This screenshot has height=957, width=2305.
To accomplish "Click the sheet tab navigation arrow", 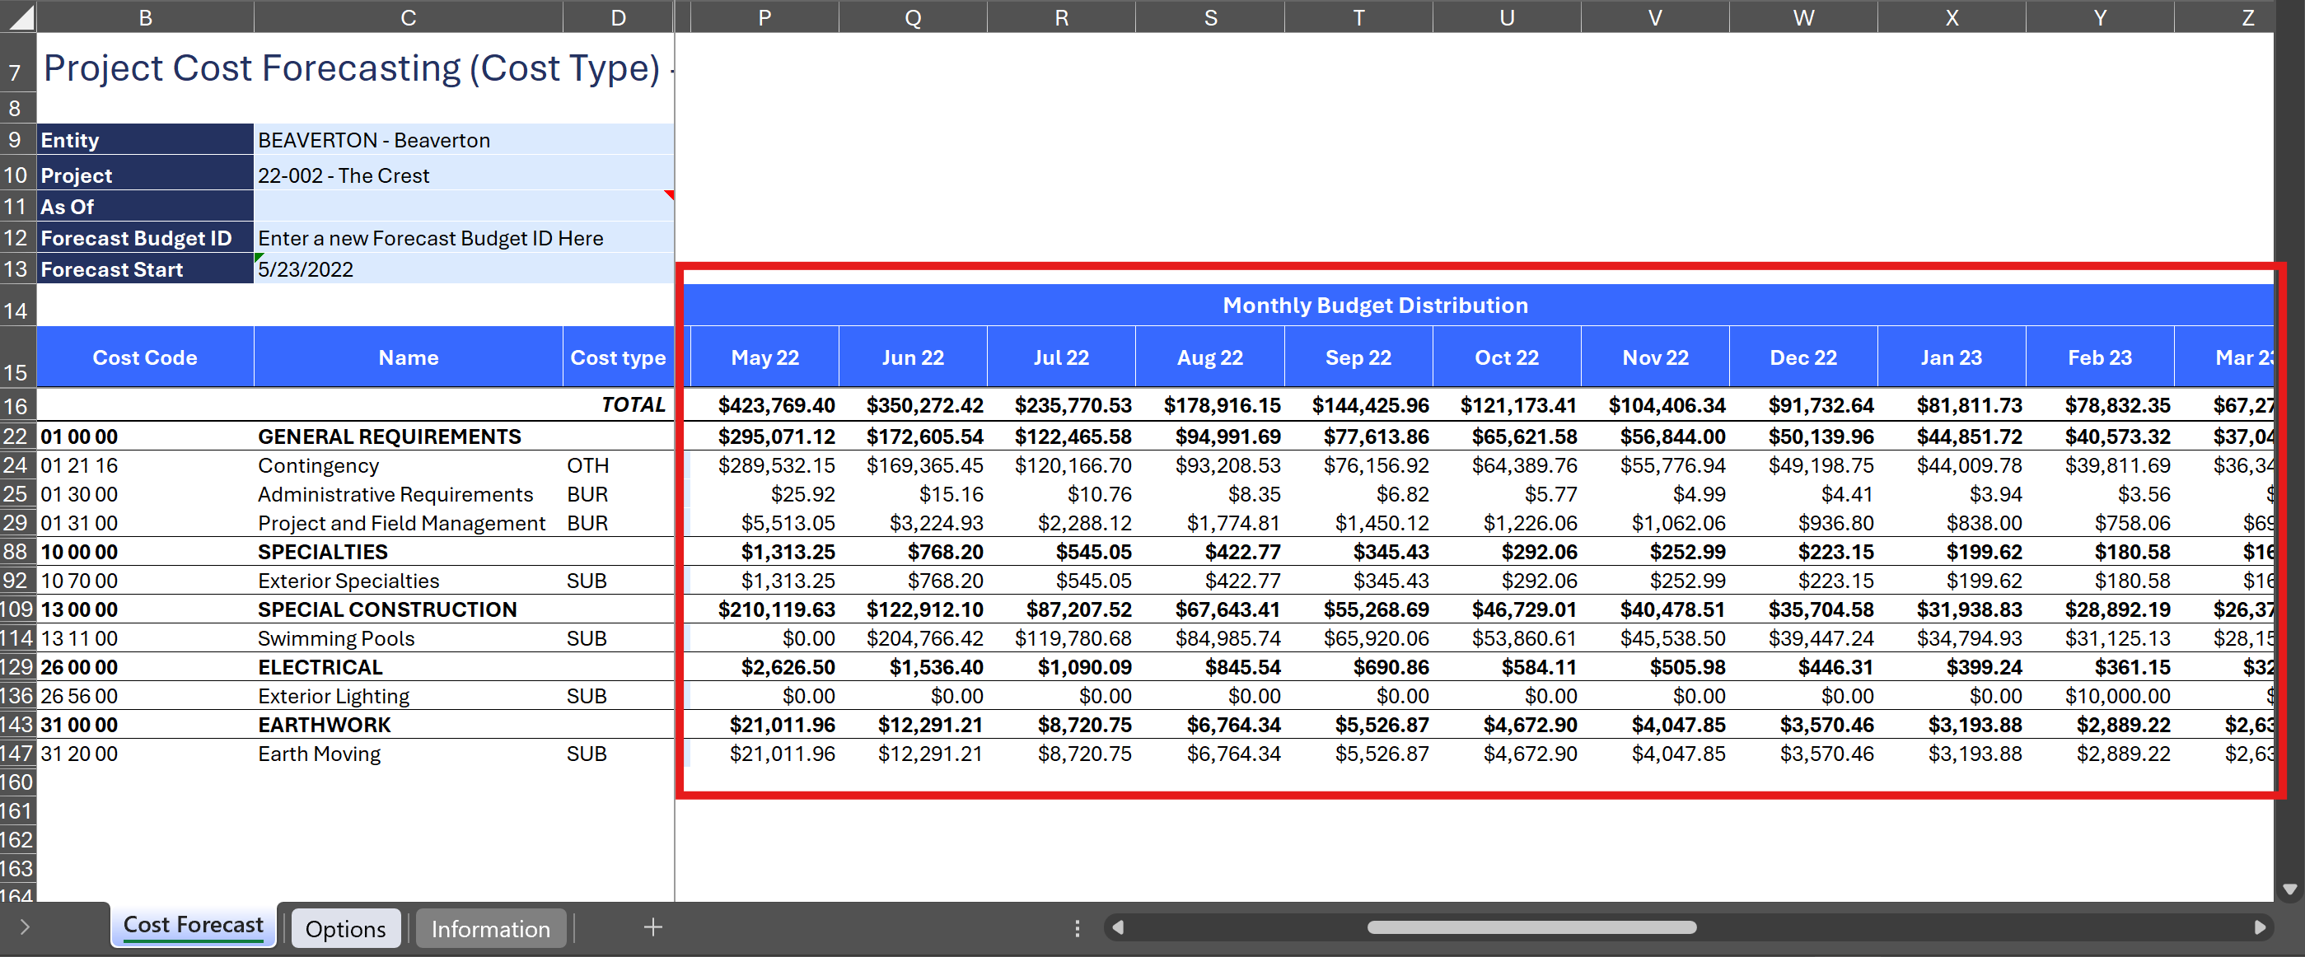I will coord(24,927).
